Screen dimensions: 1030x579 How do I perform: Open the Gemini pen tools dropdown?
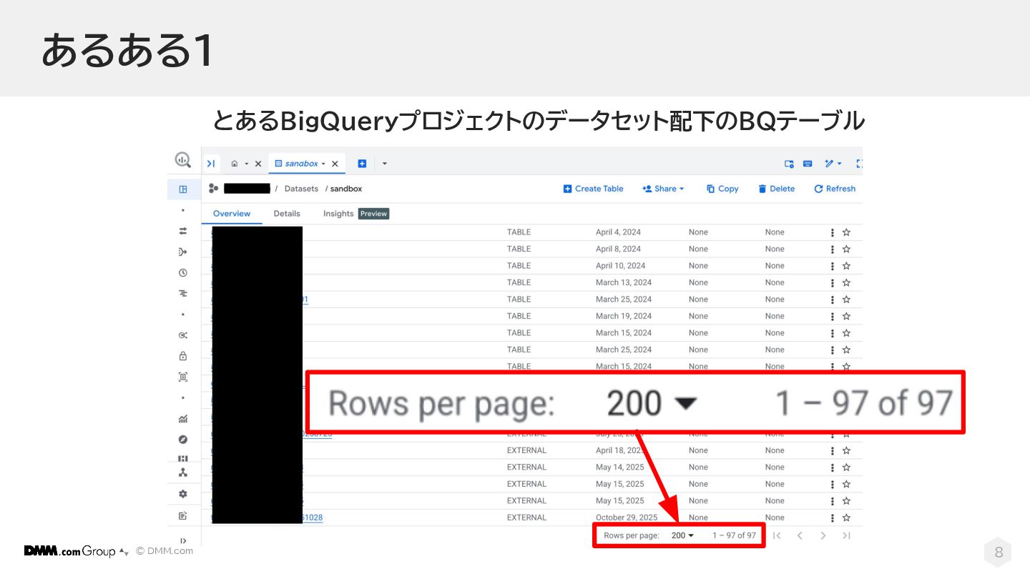click(x=833, y=164)
